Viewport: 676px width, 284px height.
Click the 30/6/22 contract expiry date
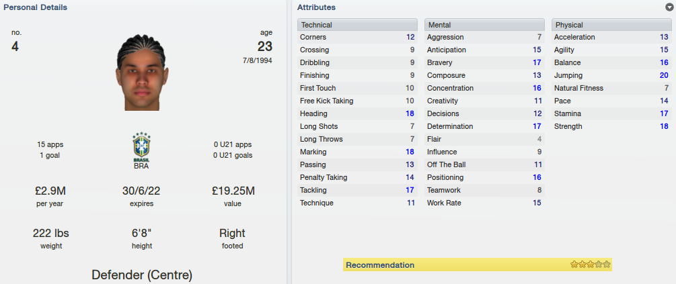point(141,191)
